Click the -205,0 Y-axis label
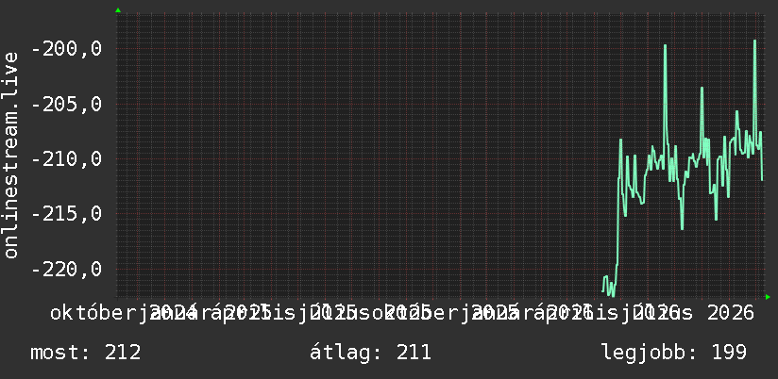 [67, 104]
